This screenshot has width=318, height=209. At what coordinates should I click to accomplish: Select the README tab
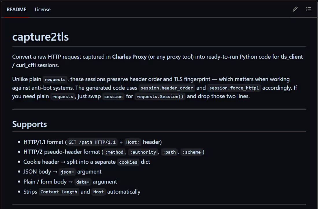click(16, 10)
